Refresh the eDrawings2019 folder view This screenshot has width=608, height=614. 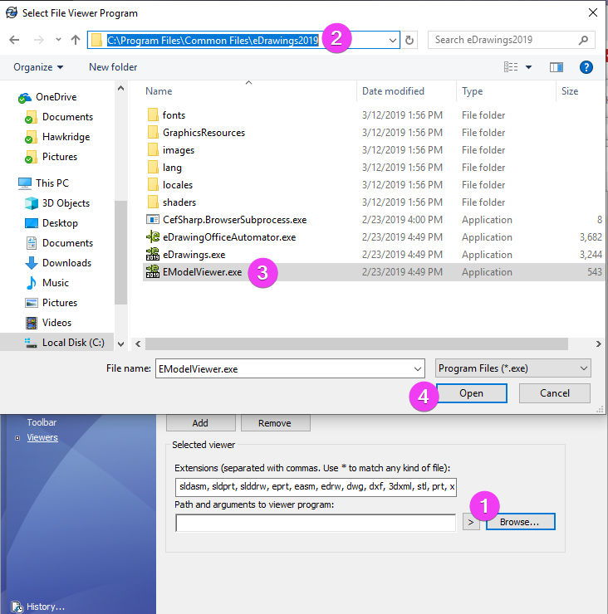click(x=409, y=41)
